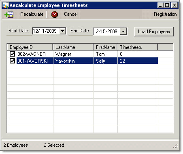Select the 002-WAGNER row ID

pyautogui.click(x=32, y=54)
